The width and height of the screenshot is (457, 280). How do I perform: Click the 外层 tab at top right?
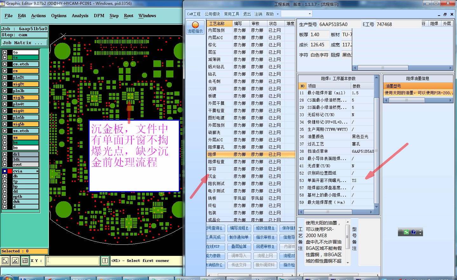tap(447, 23)
